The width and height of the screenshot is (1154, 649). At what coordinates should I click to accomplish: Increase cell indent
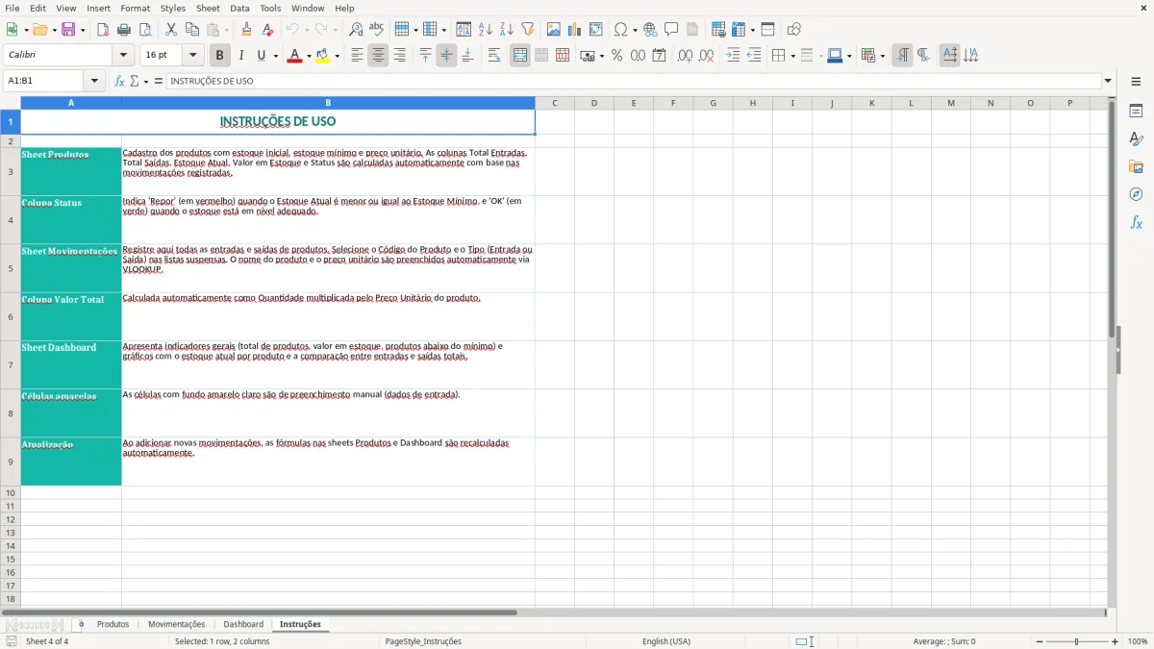tap(733, 56)
